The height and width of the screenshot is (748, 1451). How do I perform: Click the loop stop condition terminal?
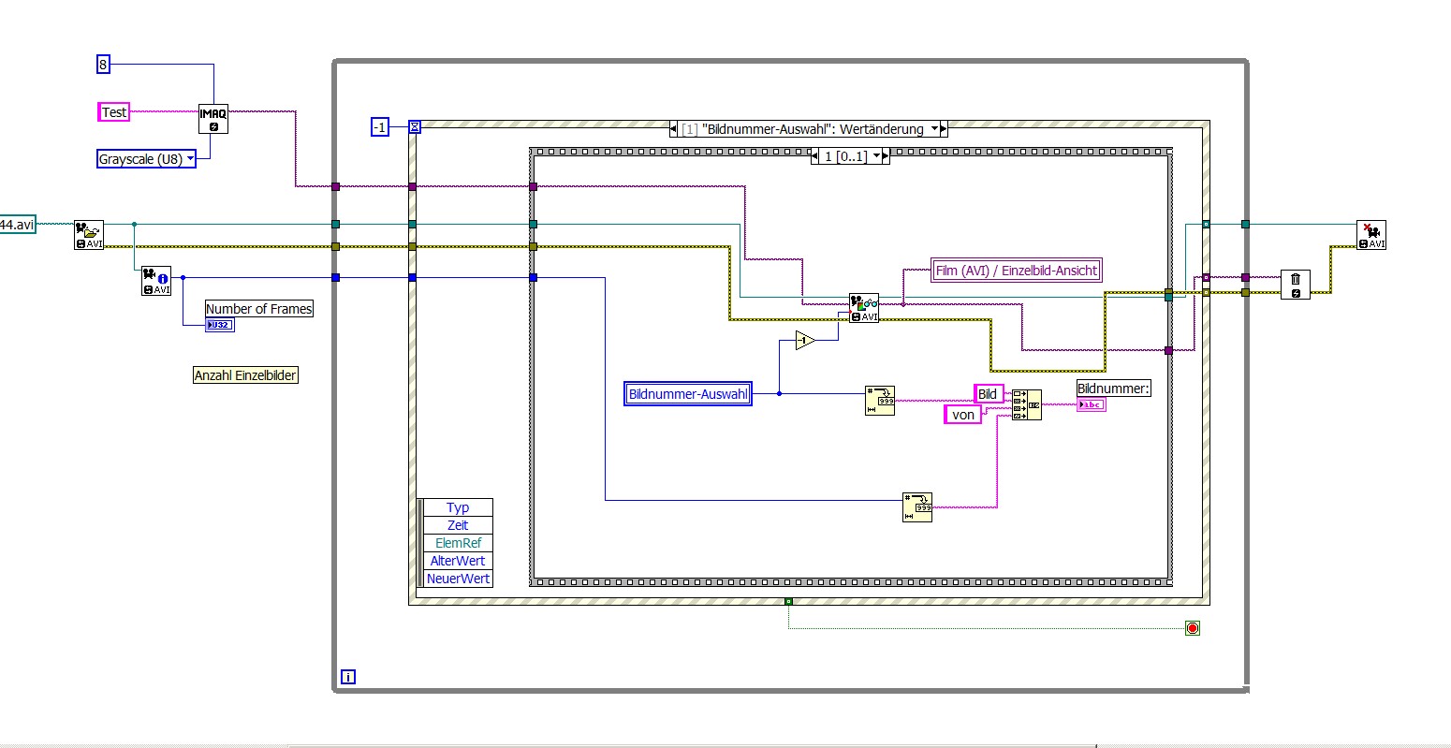tap(1192, 628)
